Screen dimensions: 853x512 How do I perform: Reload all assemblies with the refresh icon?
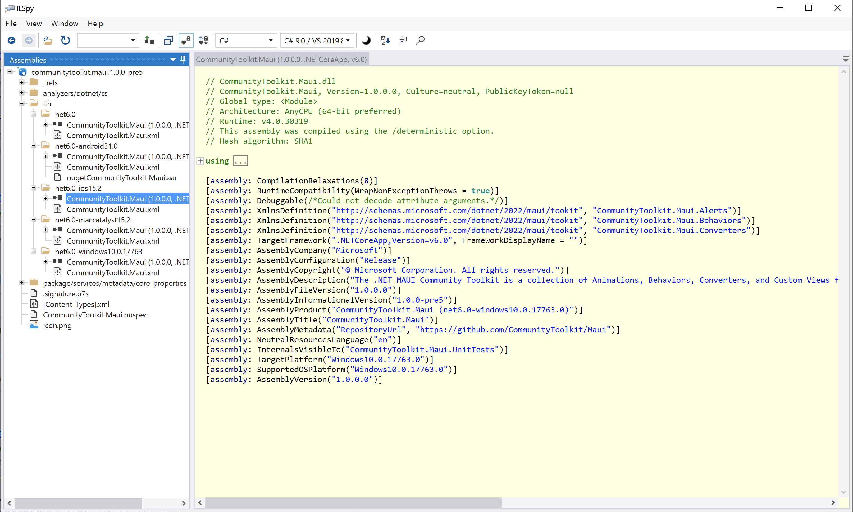(65, 40)
